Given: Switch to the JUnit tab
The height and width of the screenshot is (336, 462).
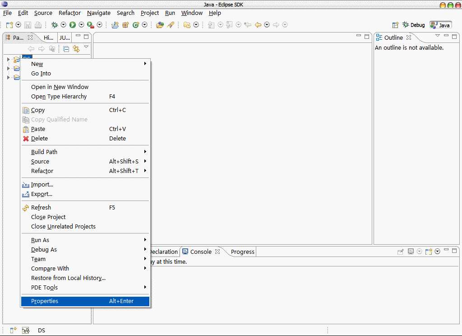Looking at the screenshot, I should coord(65,38).
